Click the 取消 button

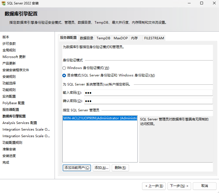pos(205,186)
